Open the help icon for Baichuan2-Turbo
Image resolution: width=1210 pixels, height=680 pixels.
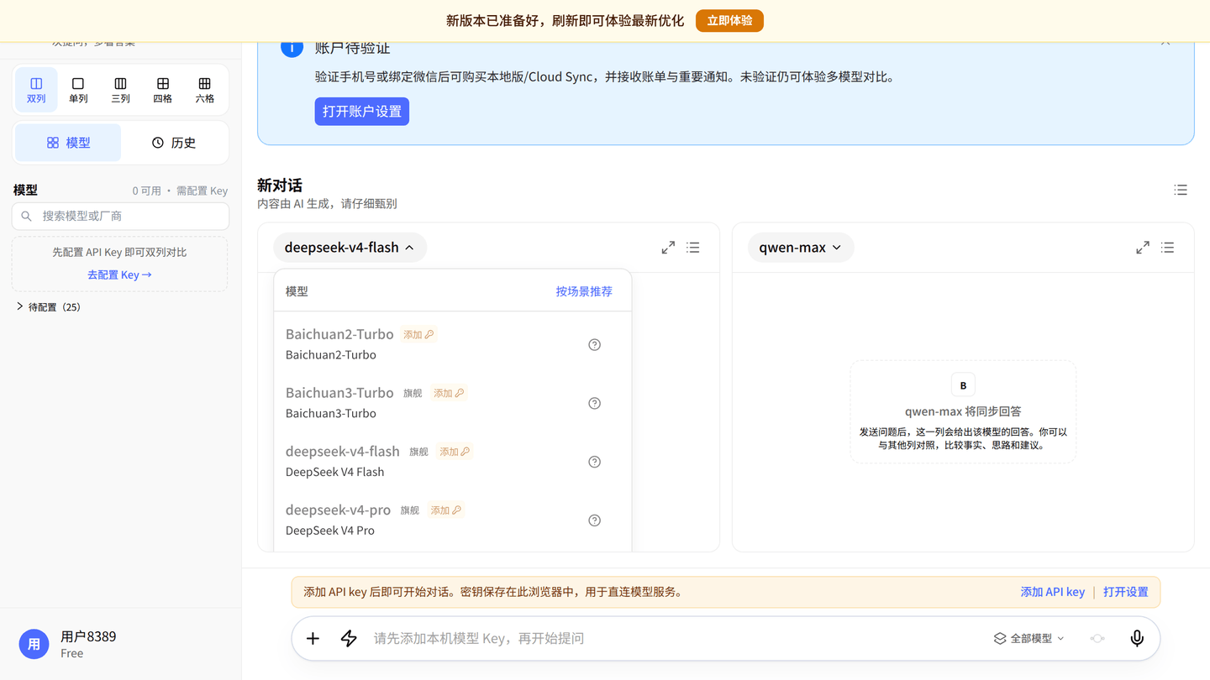point(595,345)
